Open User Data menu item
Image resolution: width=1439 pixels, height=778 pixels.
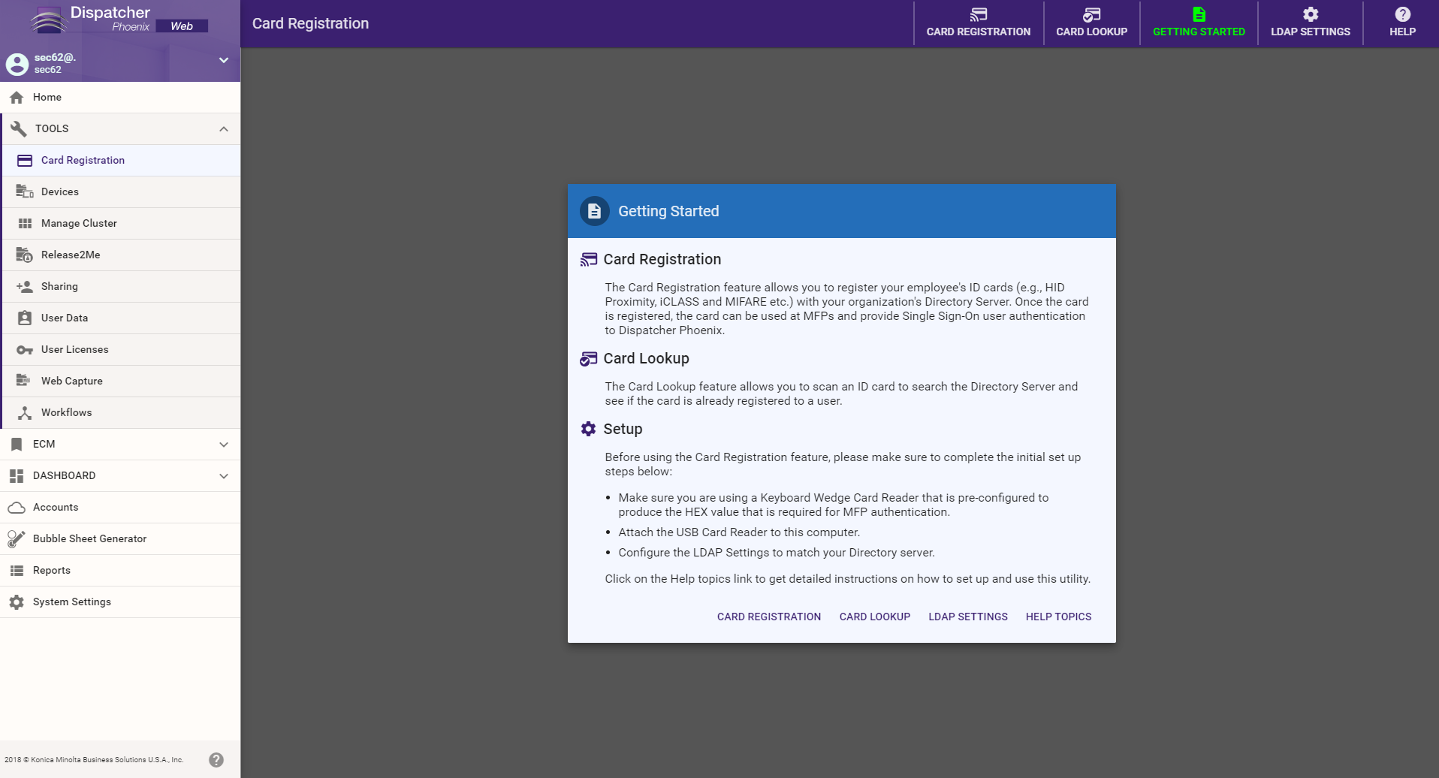click(122, 318)
